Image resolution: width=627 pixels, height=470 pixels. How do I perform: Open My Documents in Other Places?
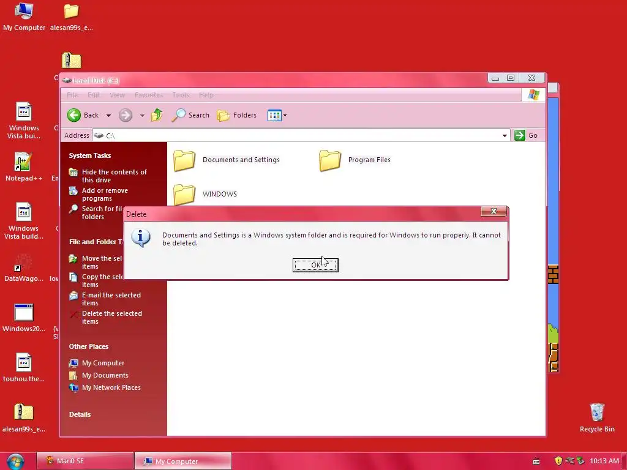(105, 375)
